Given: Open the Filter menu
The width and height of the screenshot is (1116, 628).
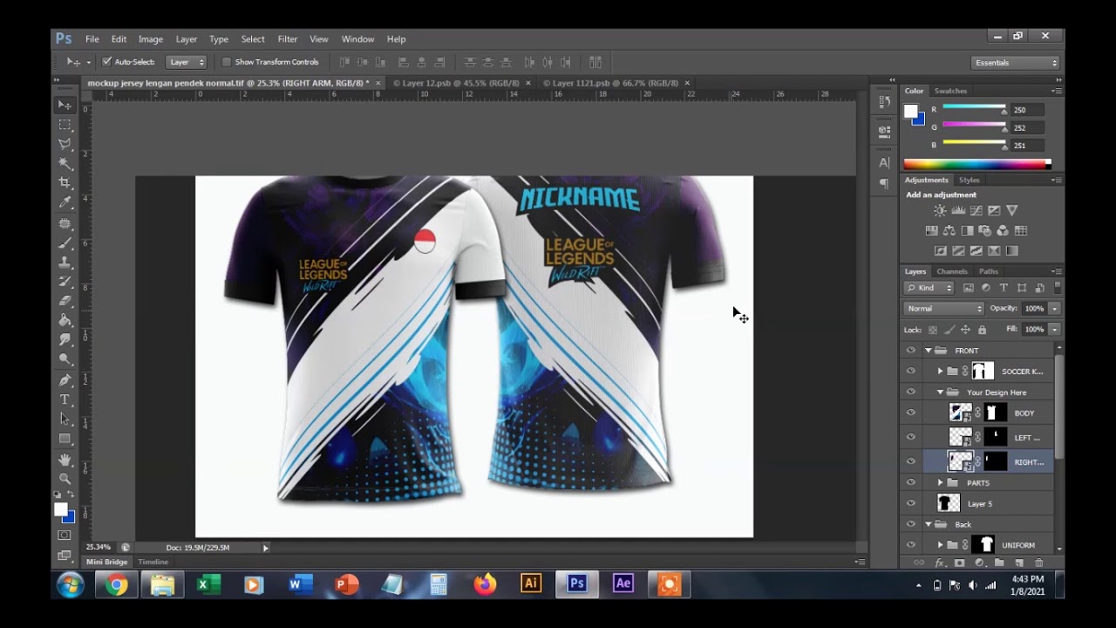Looking at the screenshot, I should (288, 39).
